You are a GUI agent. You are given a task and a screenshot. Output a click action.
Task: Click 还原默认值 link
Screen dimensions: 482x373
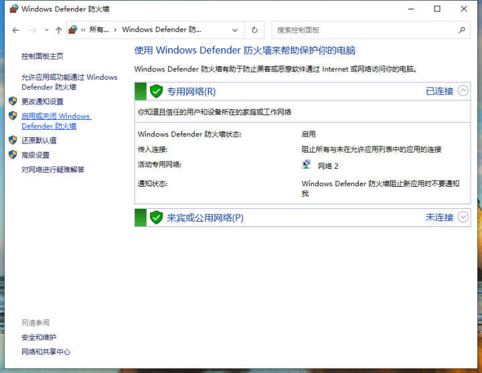coord(39,141)
